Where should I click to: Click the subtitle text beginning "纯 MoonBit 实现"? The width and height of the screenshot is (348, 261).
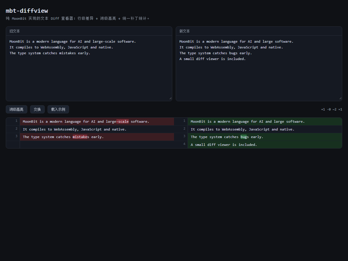point(78,18)
